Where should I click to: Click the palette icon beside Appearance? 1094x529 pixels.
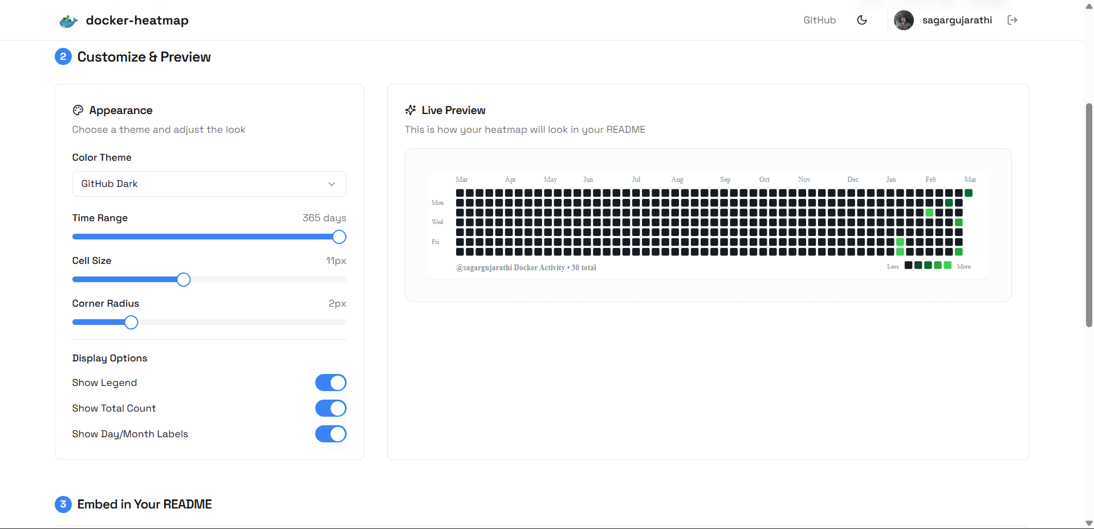tap(78, 110)
